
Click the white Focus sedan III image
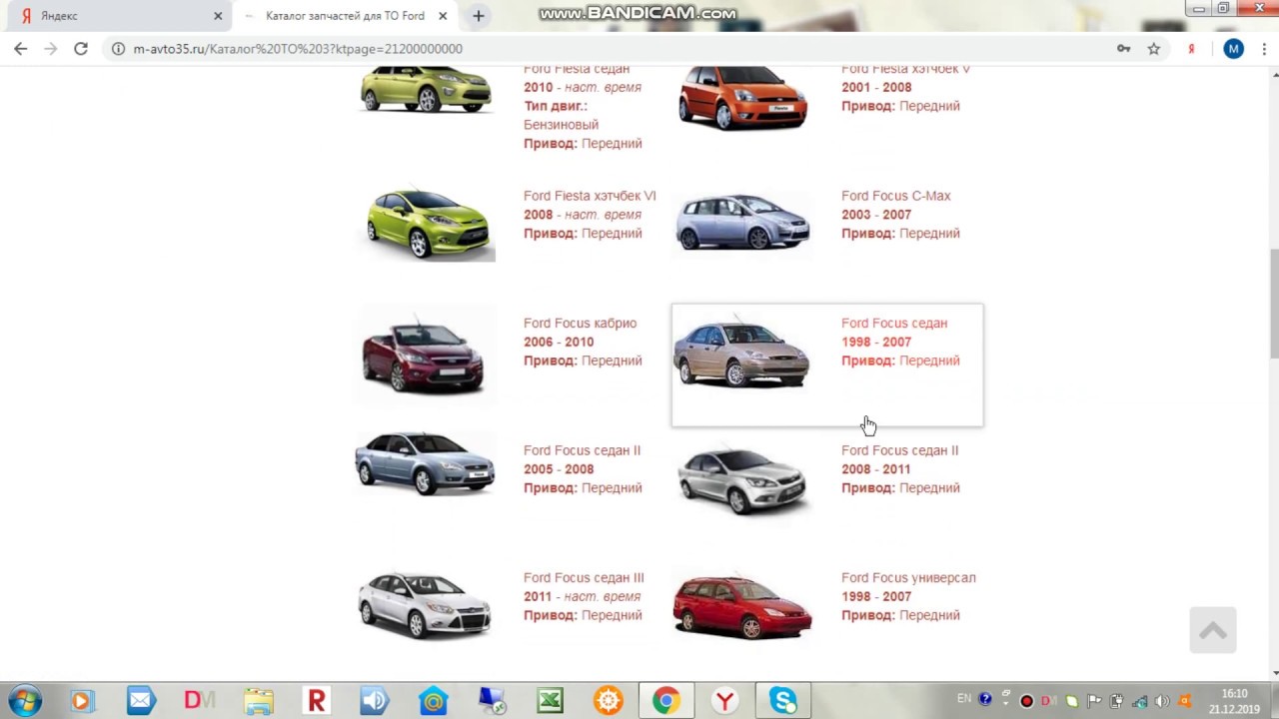[425, 605]
